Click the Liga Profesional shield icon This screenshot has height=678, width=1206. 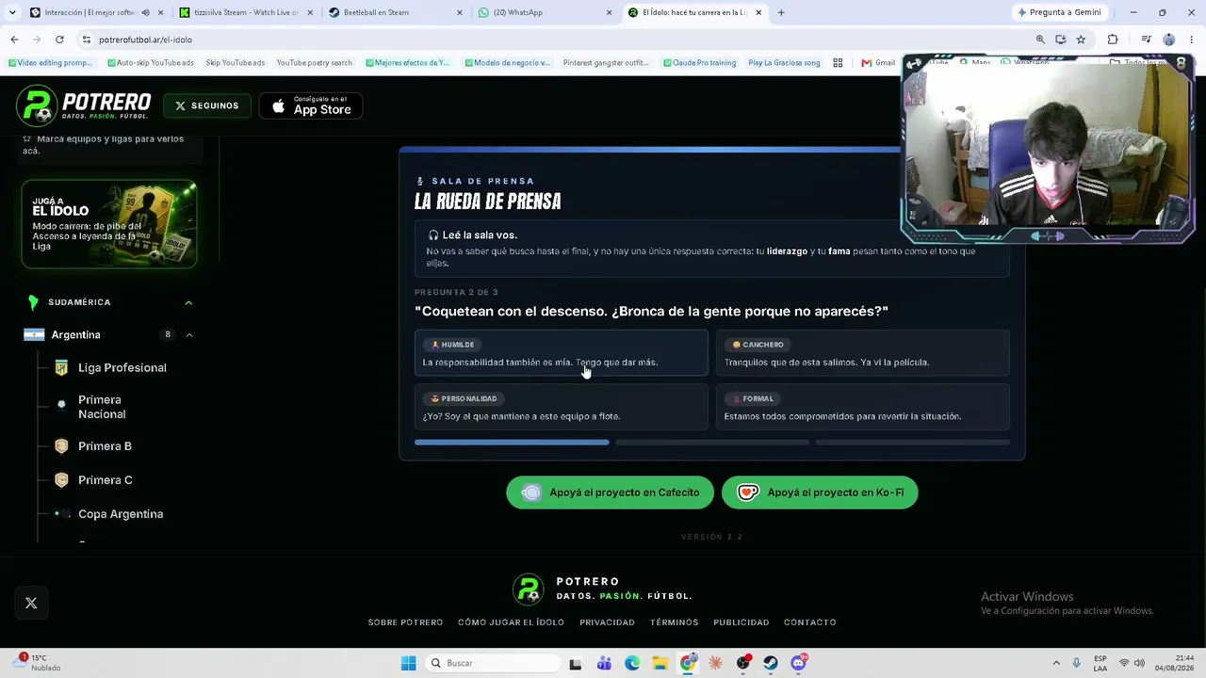pyautogui.click(x=61, y=367)
